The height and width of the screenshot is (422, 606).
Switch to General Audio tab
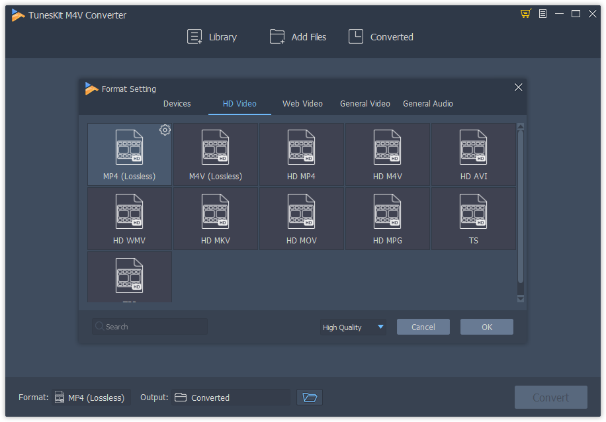tap(428, 104)
